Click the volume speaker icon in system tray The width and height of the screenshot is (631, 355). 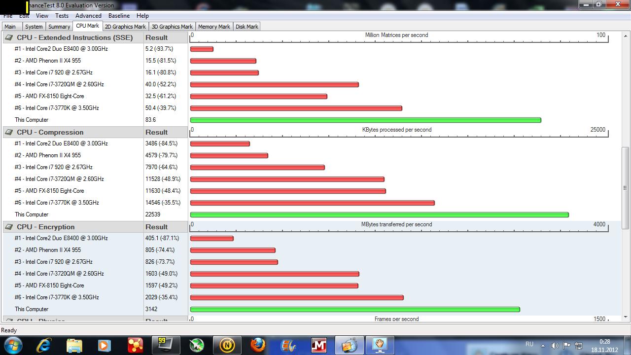click(555, 346)
